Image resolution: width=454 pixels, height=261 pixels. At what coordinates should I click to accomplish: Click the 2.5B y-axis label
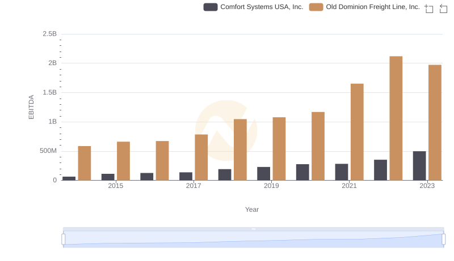click(50, 34)
